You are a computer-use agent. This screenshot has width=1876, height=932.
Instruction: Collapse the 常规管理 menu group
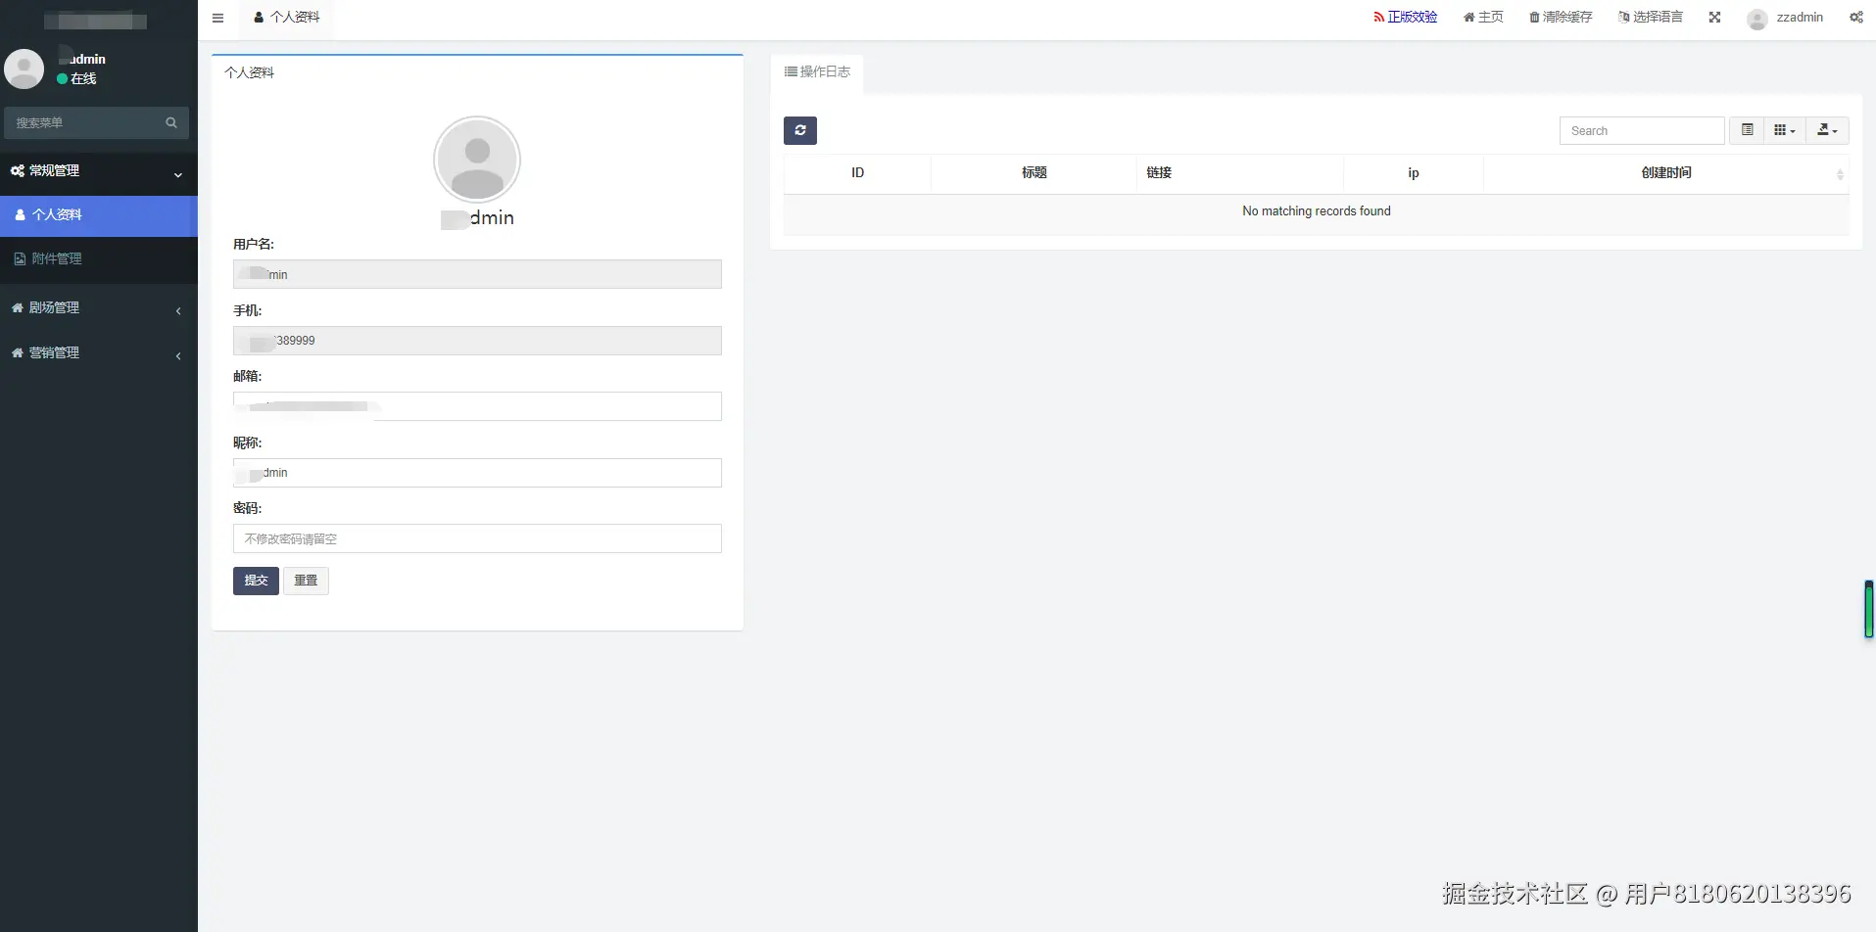tap(99, 171)
